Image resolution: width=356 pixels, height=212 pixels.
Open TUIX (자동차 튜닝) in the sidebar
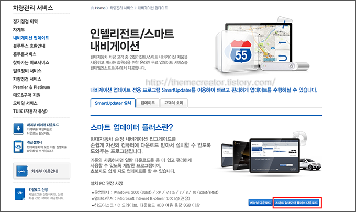point(30,111)
